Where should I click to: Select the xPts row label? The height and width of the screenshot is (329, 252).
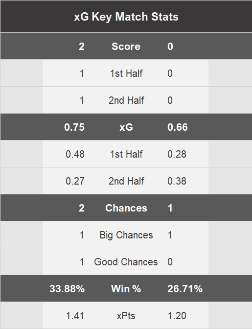point(126,316)
